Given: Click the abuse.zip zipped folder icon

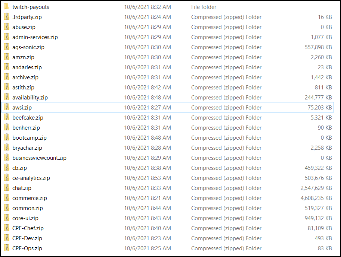Looking at the screenshot, I should [7, 27].
